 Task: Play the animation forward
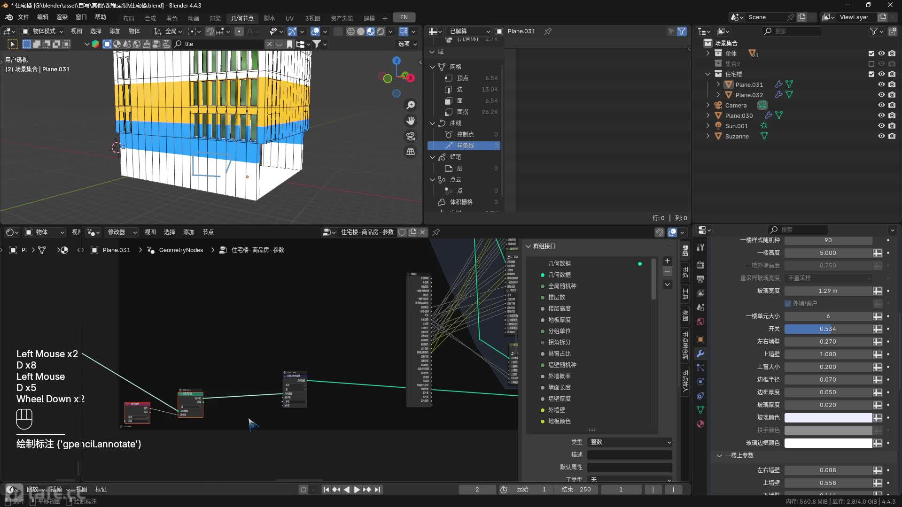(357, 490)
